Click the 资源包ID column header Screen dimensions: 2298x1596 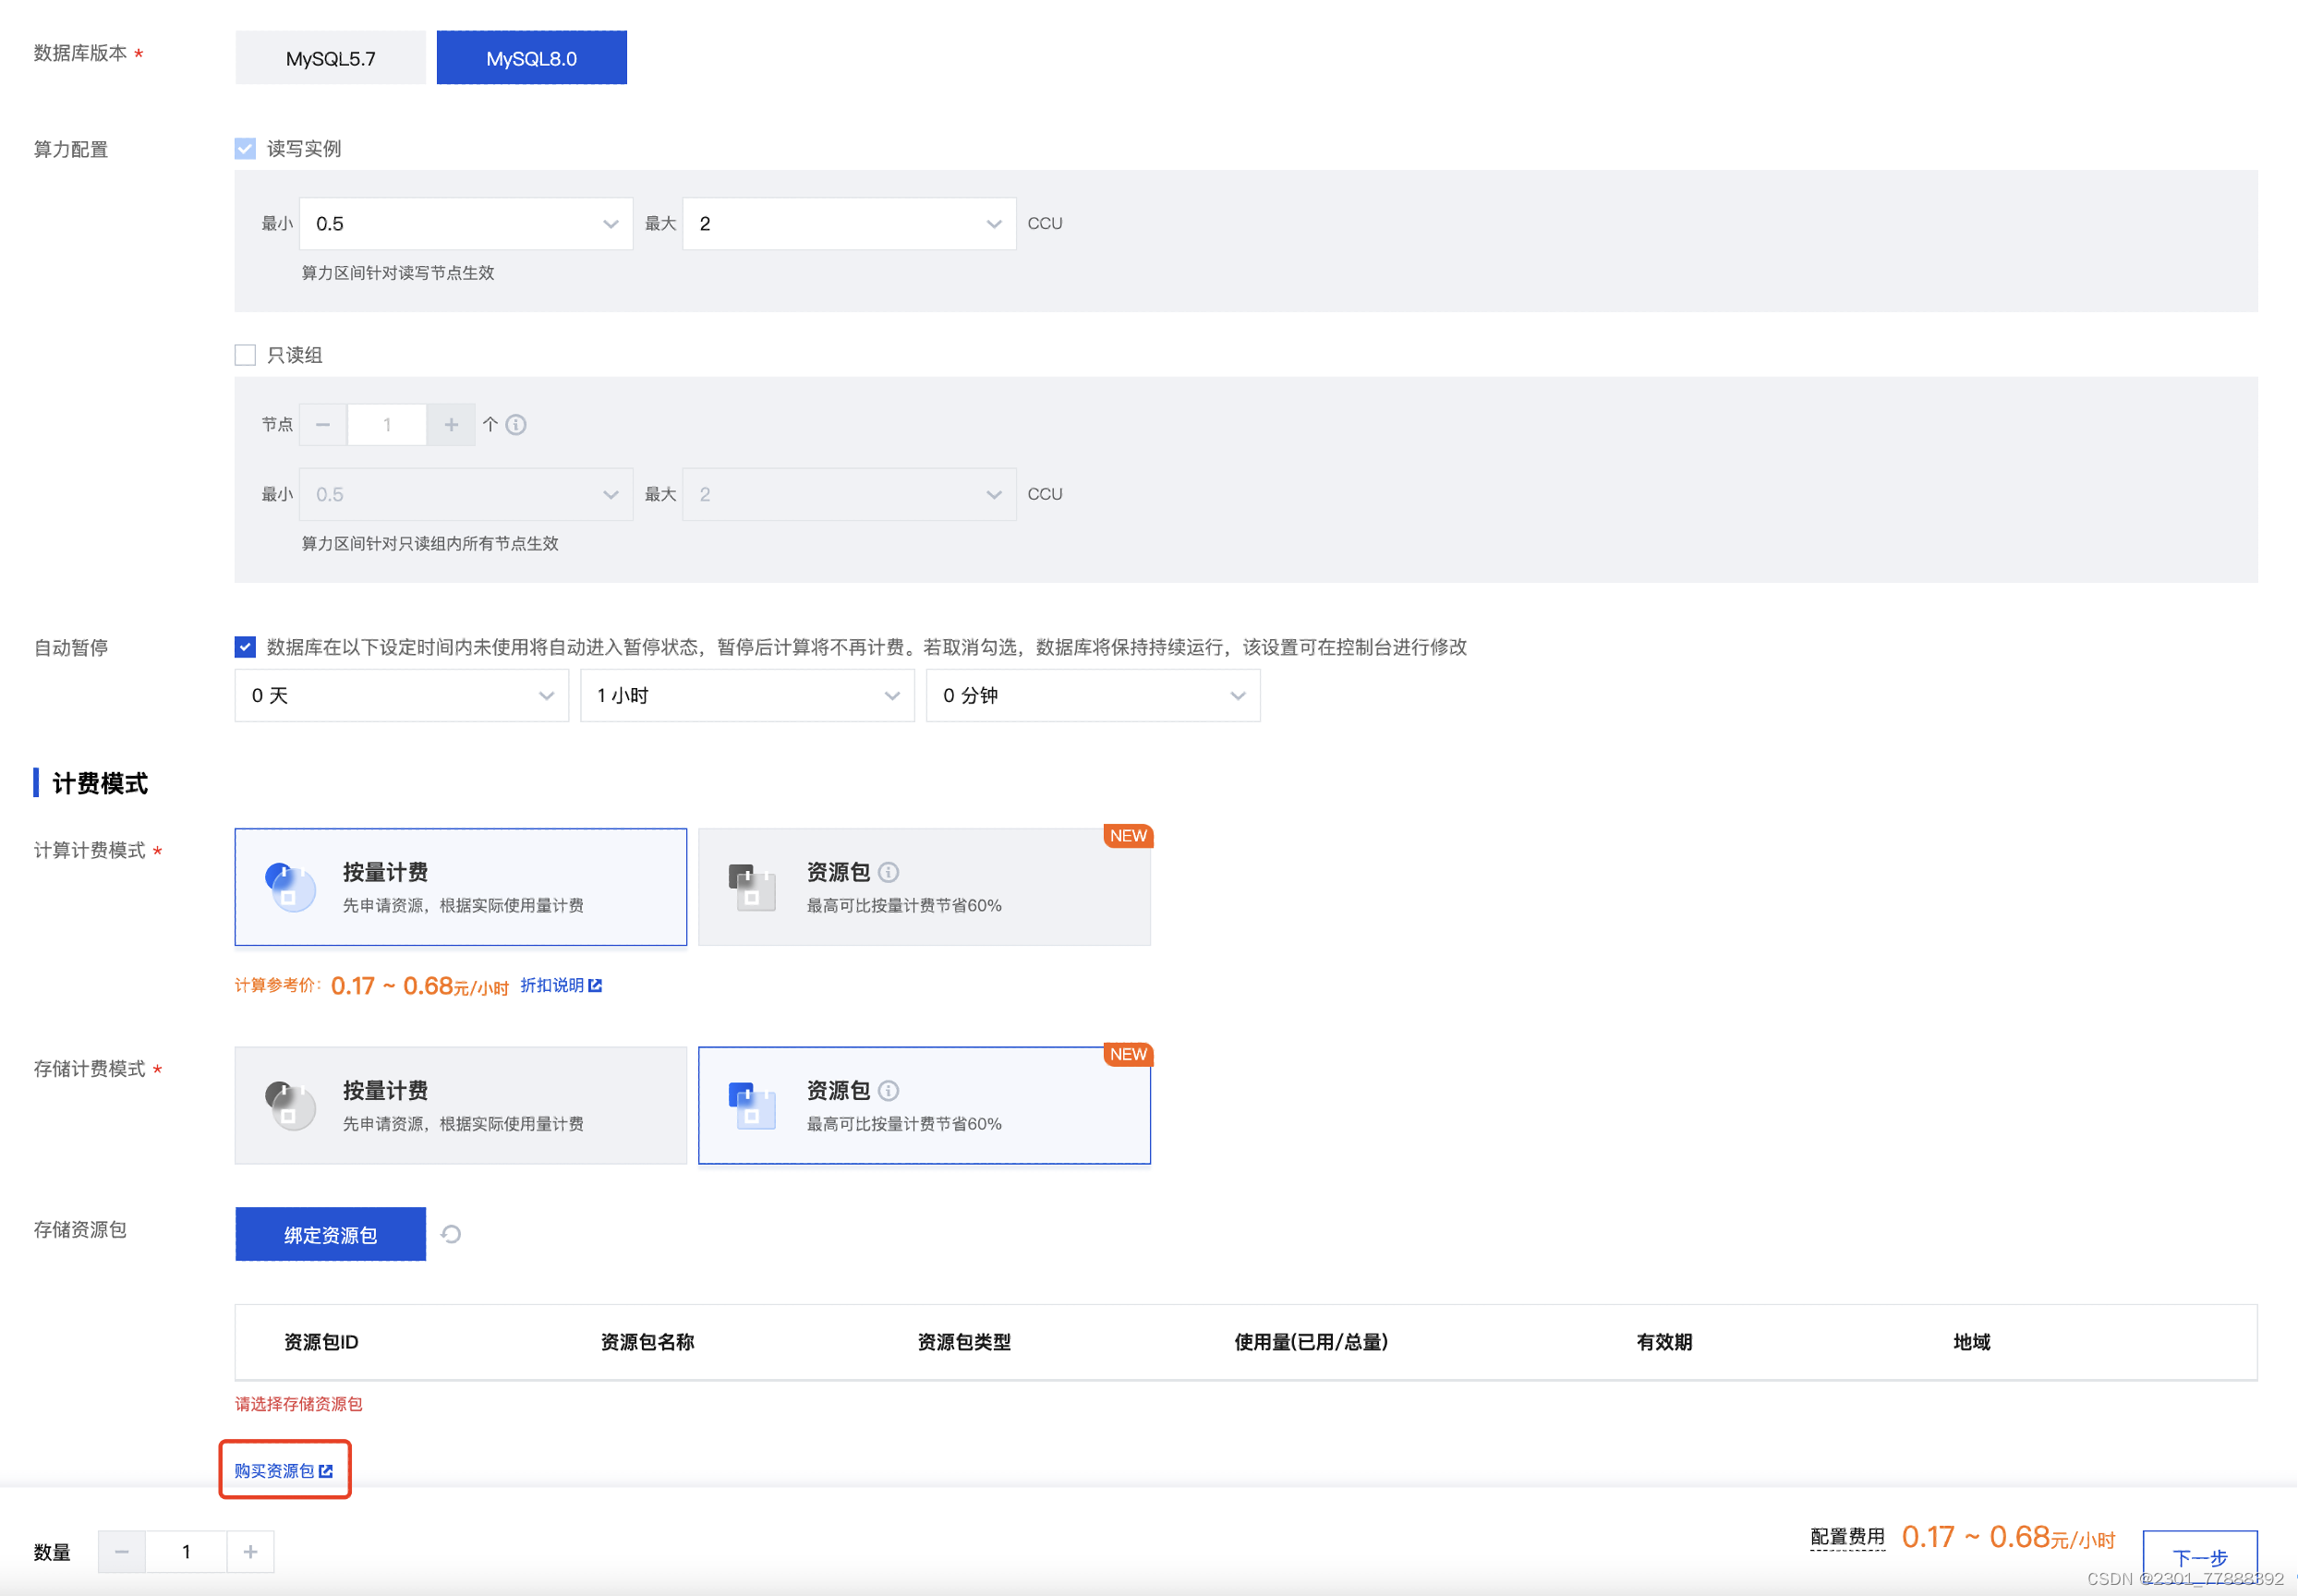coord(321,1343)
